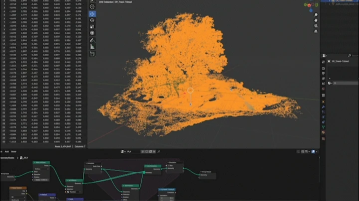Select the Scale tool in viewport toolbar

[92, 27]
